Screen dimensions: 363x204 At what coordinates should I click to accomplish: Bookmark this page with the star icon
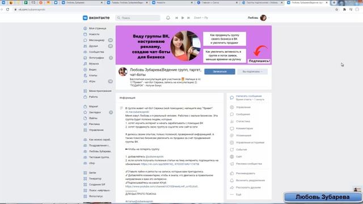[337, 10]
